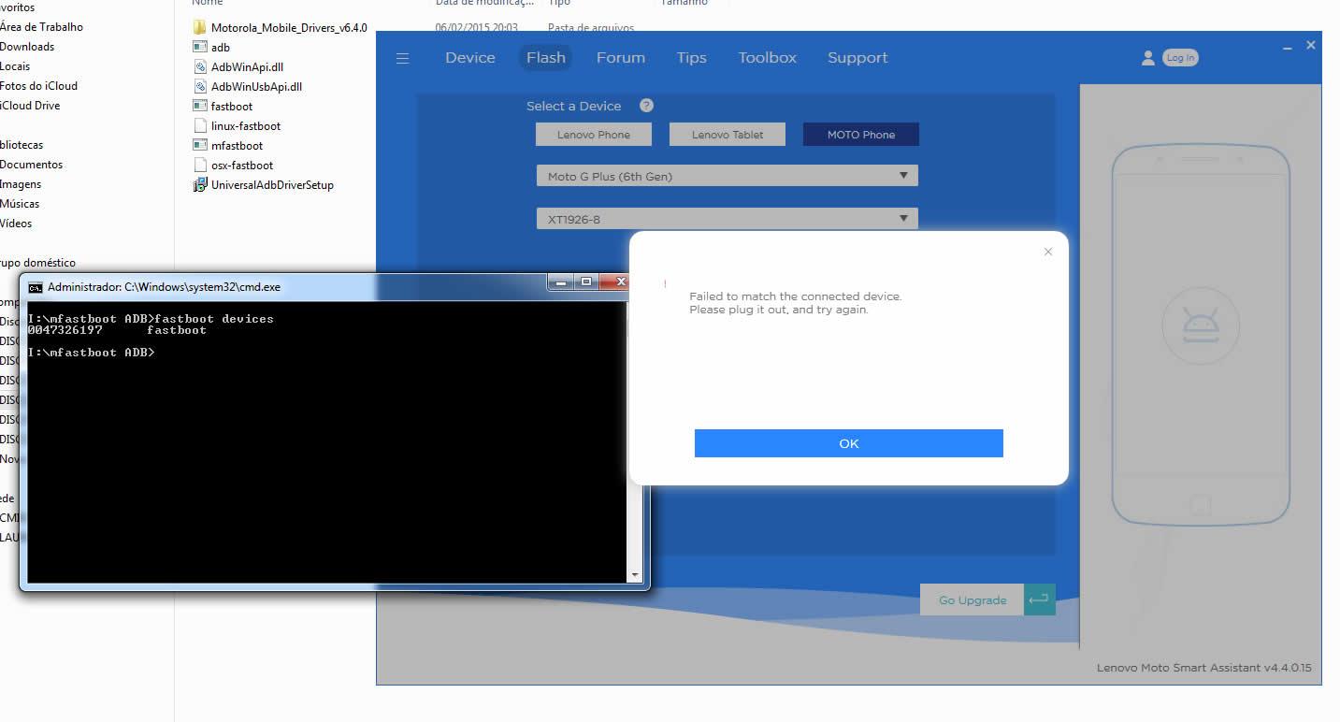Open the Forum tab

click(x=621, y=58)
